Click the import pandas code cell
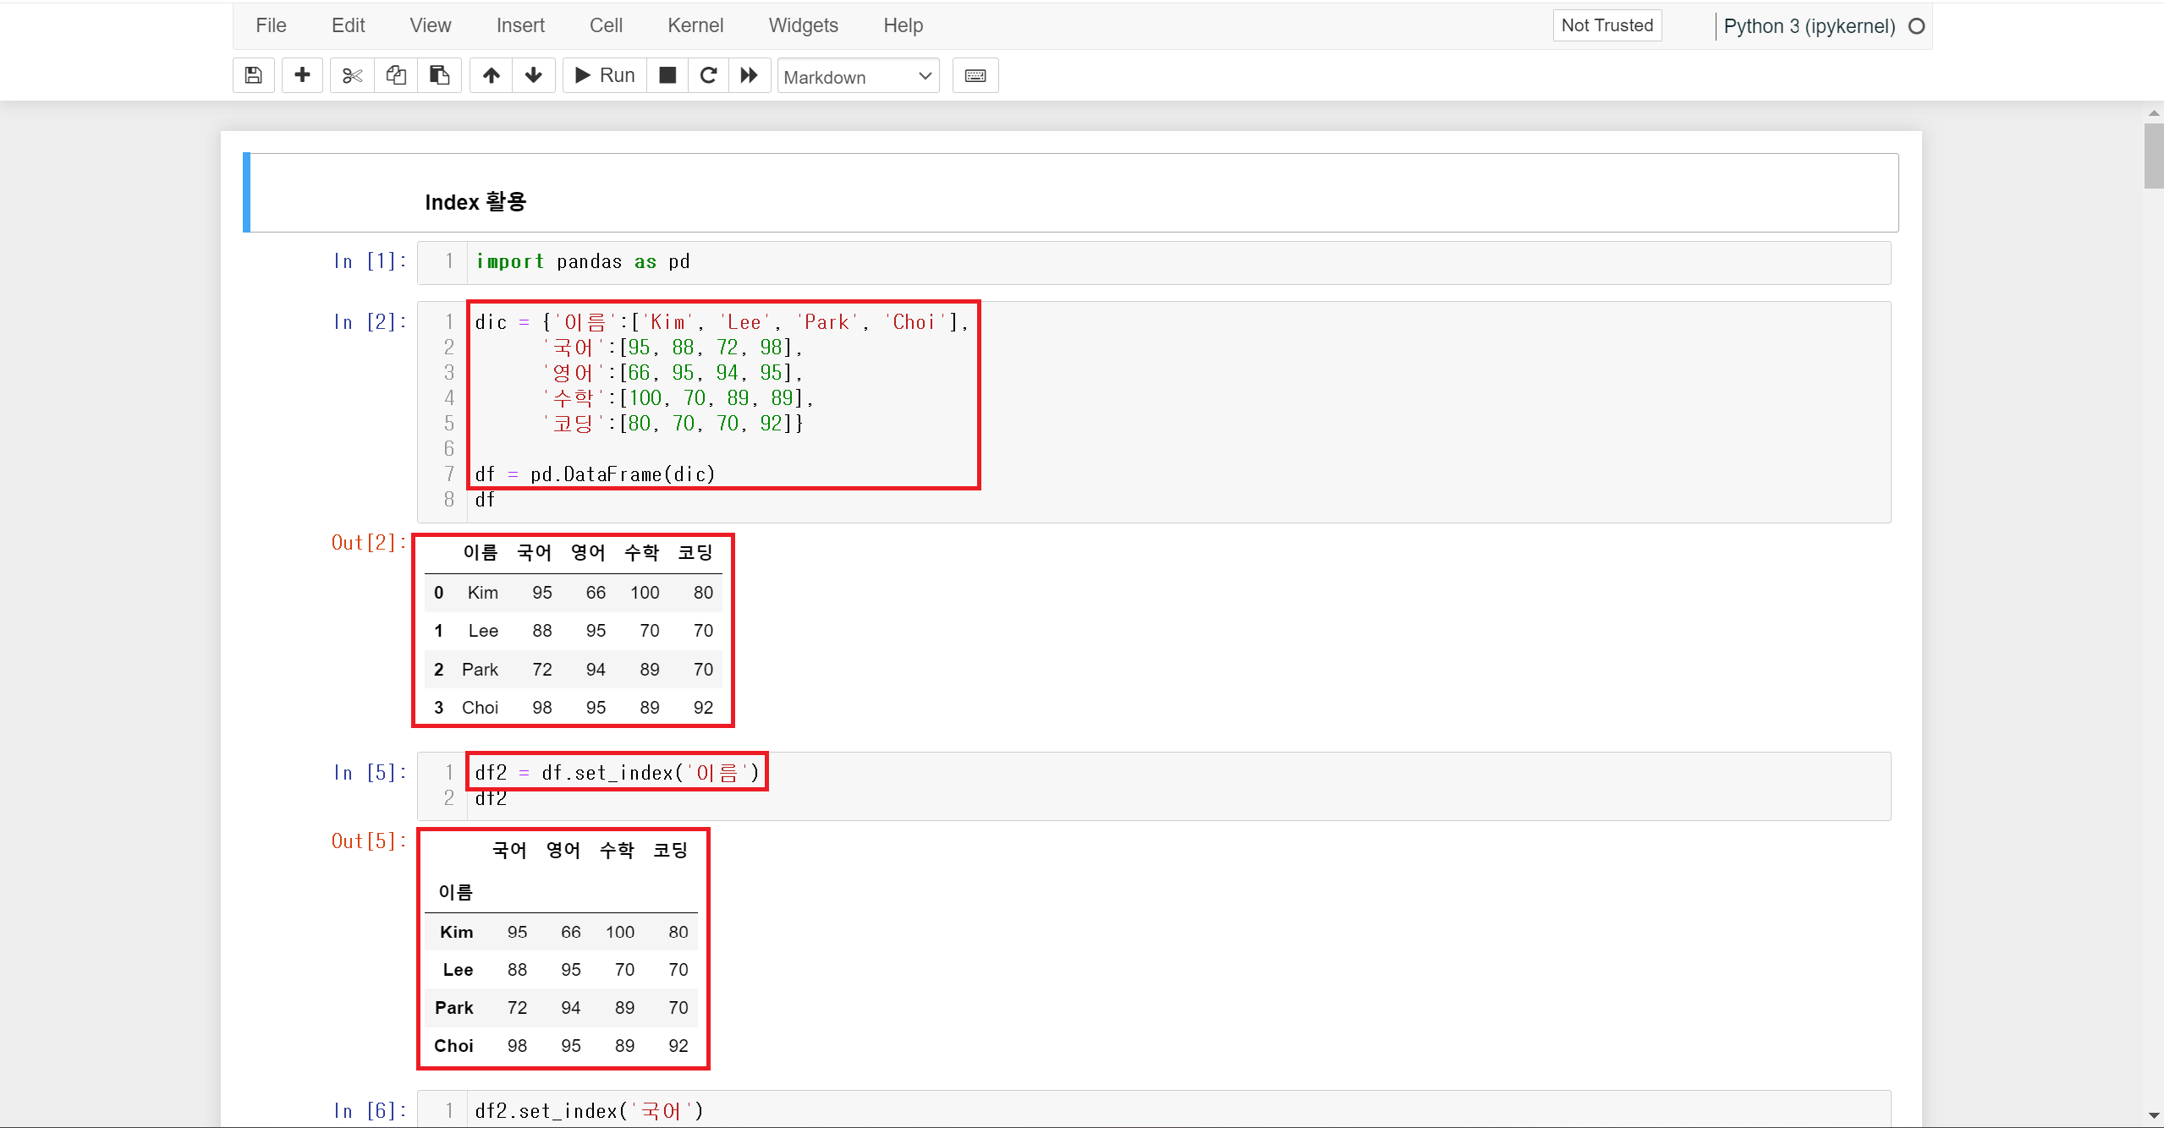The width and height of the screenshot is (2164, 1128). tap(1176, 262)
